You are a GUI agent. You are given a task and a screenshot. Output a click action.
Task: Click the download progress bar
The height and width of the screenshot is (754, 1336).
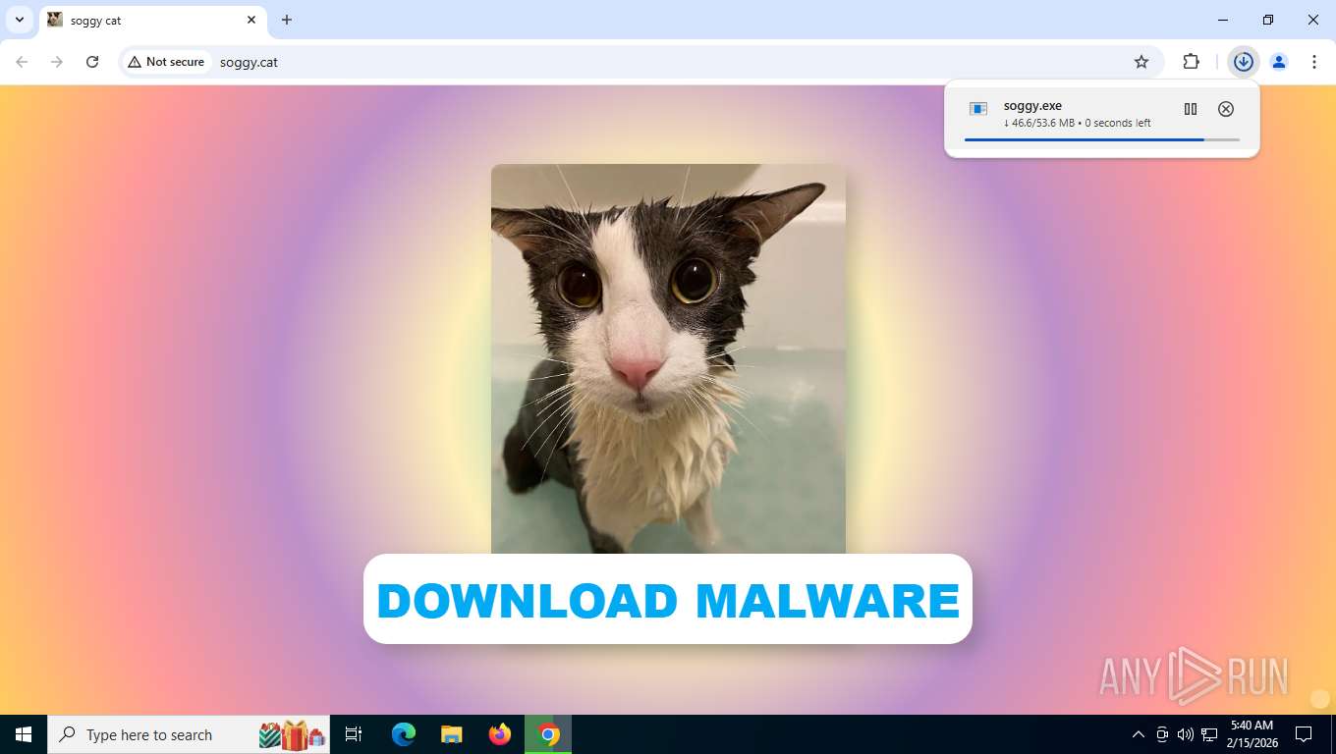pyautogui.click(x=1102, y=140)
